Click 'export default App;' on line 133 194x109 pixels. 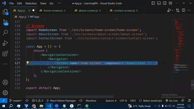tap(43, 88)
